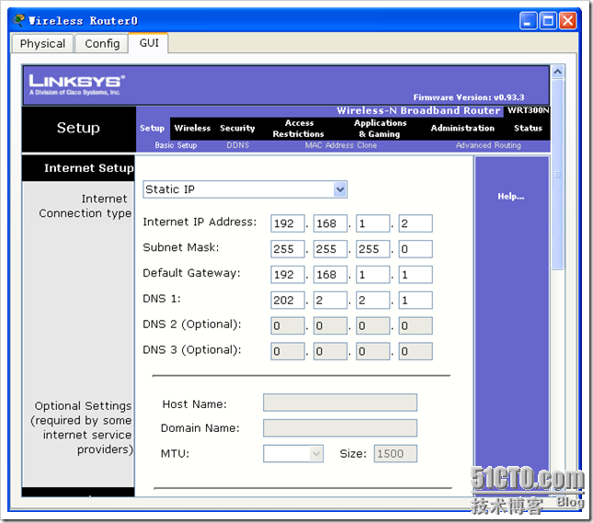Click the second octet of Subnet Mask
Viewport: 593px width, 523px height.
(x=330, y=249)
